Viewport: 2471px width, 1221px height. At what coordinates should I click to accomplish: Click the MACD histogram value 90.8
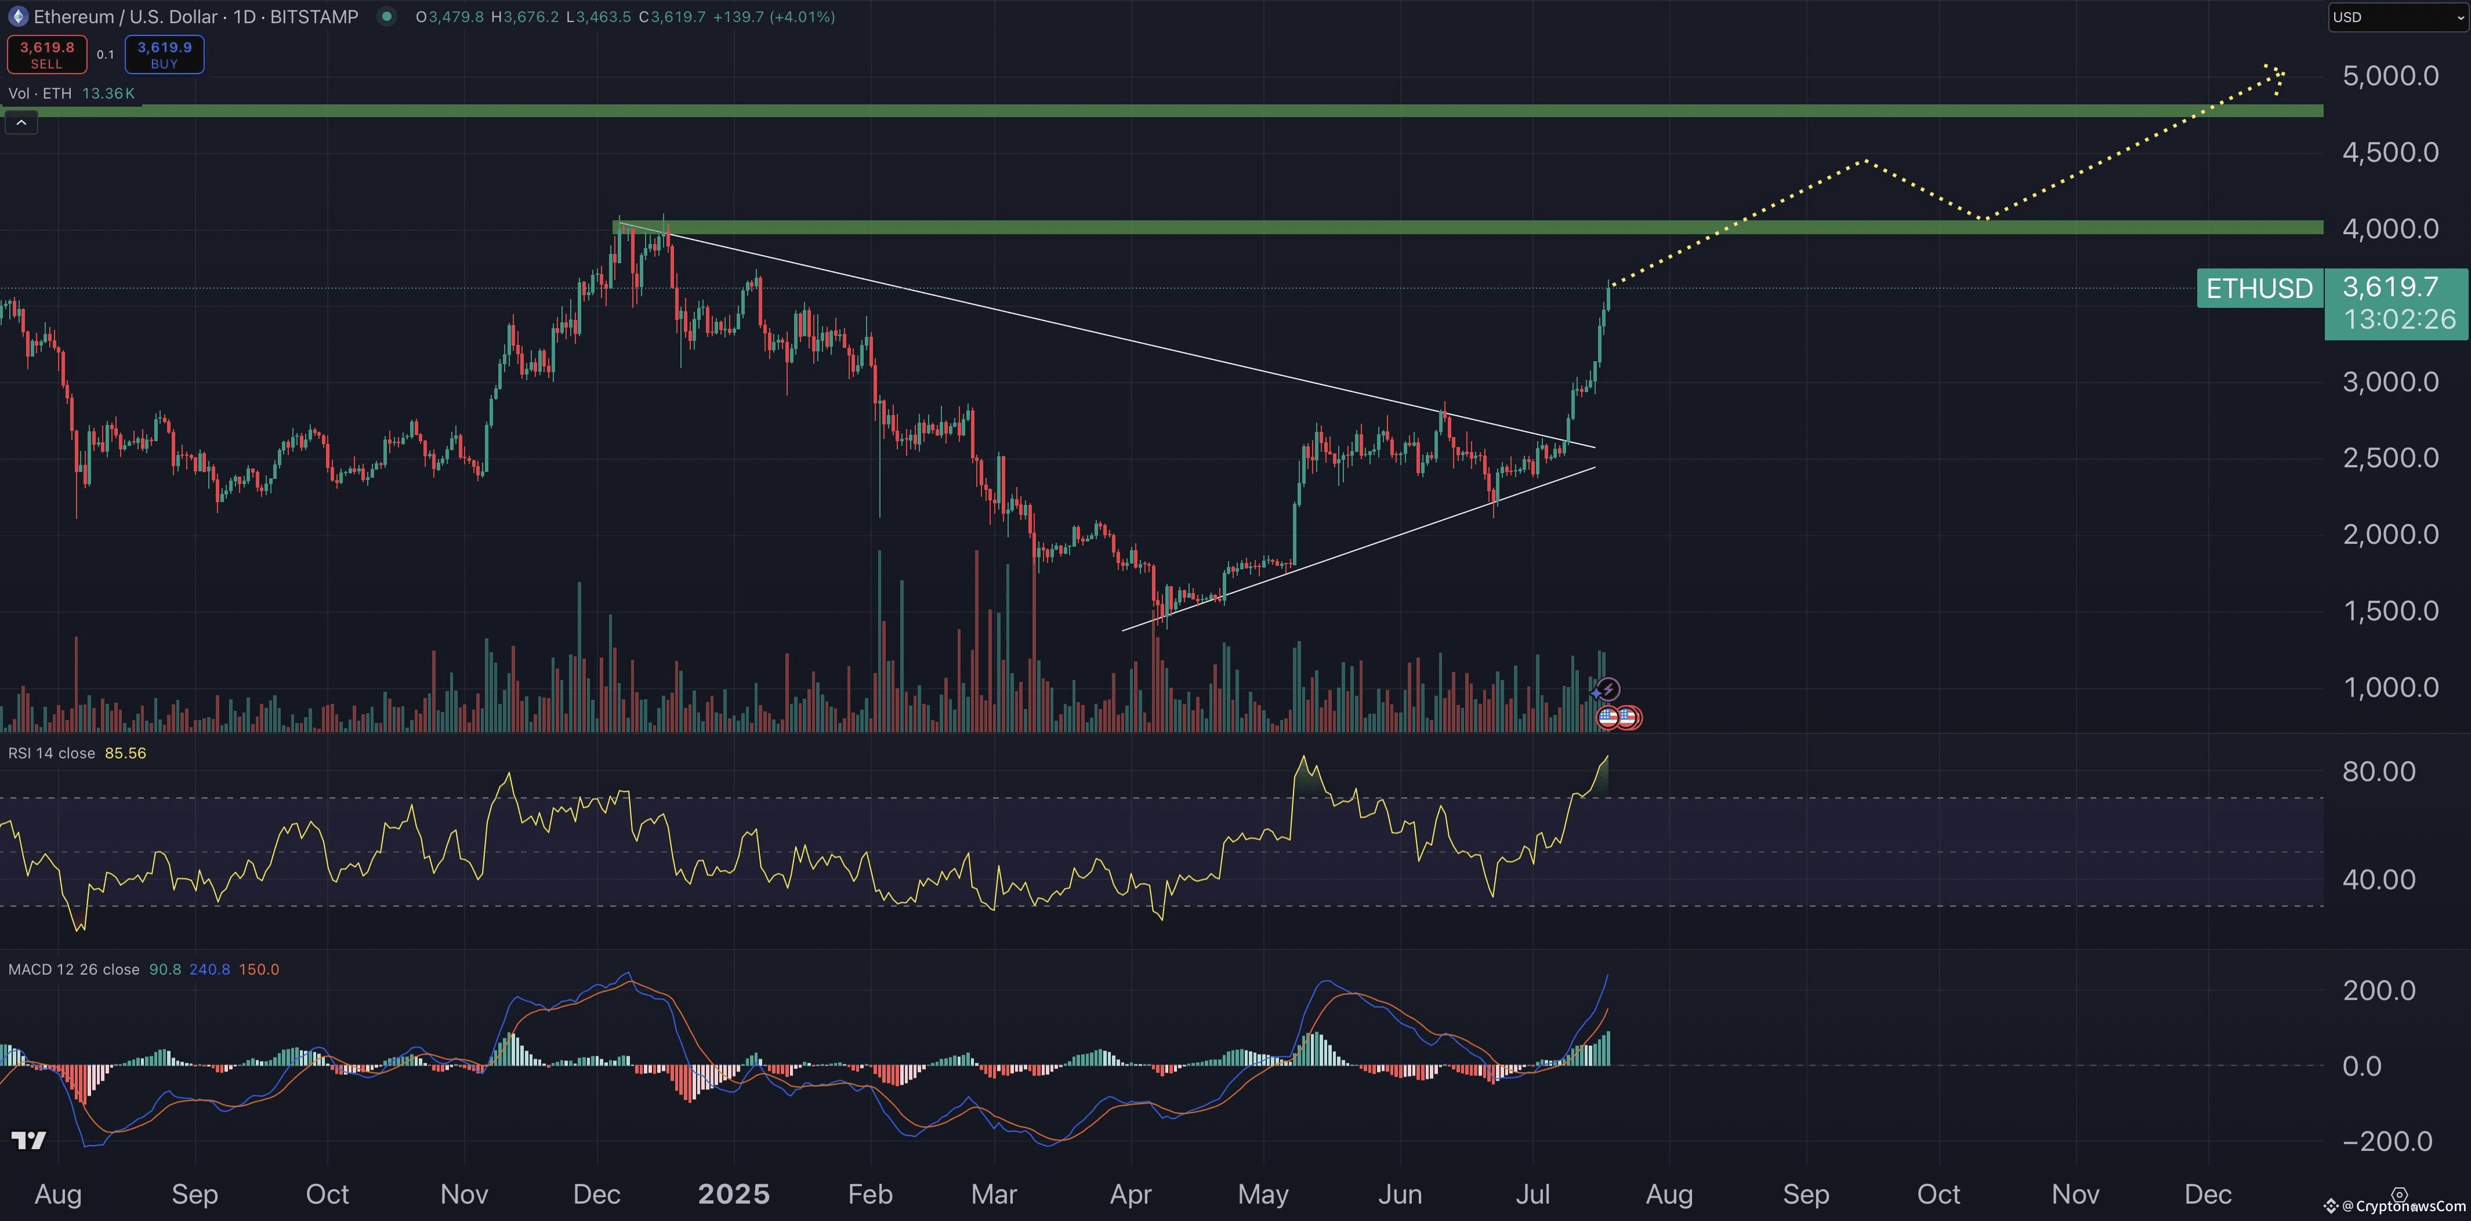pyautogui.click(x=165, y=970)
